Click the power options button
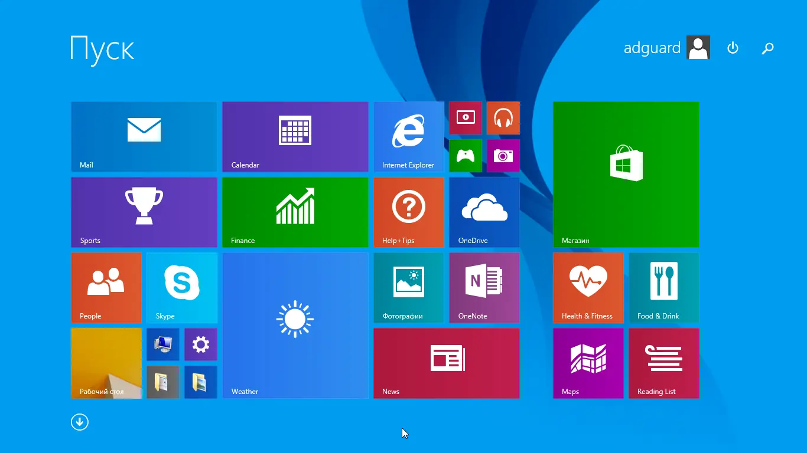Viewport: 807px width, 453px height. [x=733, y=48]
